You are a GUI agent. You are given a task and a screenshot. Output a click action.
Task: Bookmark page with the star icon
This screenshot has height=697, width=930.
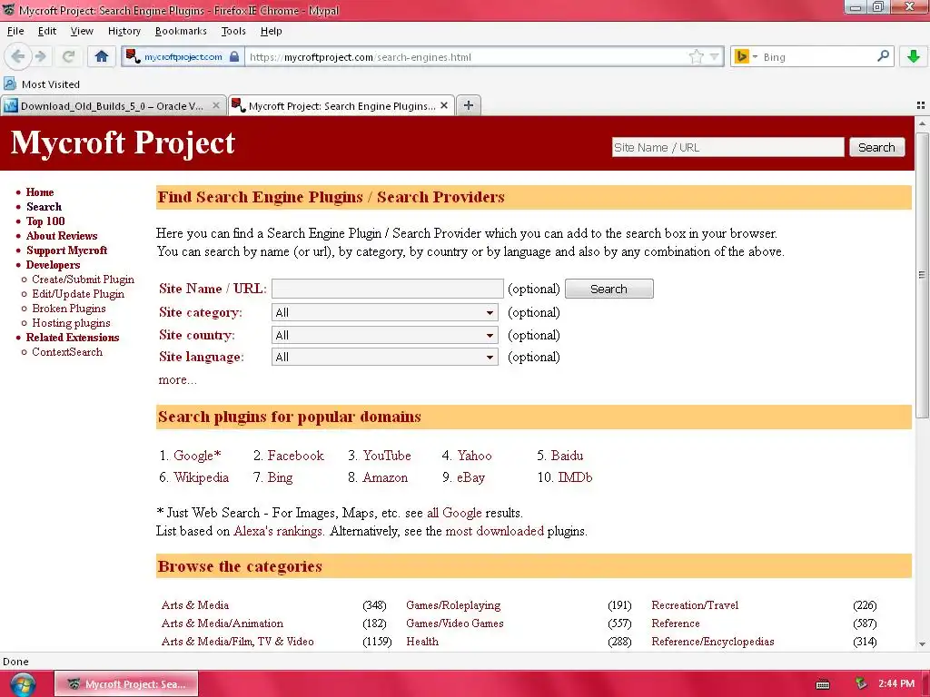click(x=697, y=57)
